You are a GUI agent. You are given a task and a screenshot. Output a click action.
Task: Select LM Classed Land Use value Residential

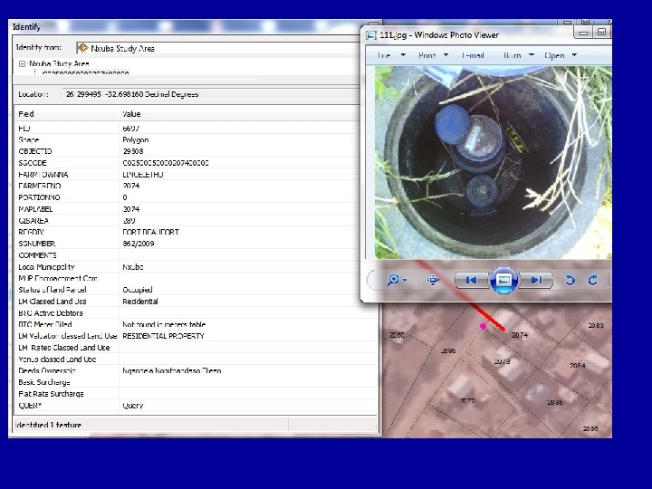140,302
